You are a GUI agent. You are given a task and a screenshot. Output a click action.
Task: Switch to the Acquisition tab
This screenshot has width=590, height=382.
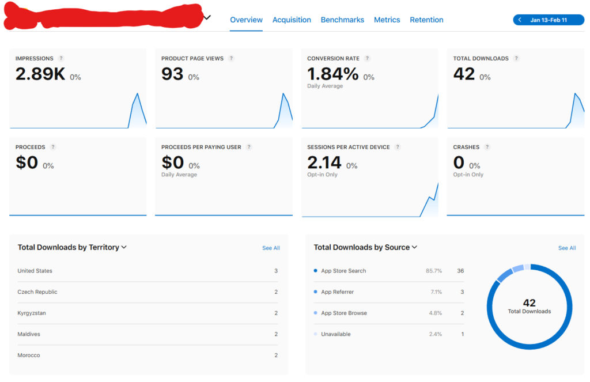click(x=292, y=20)
